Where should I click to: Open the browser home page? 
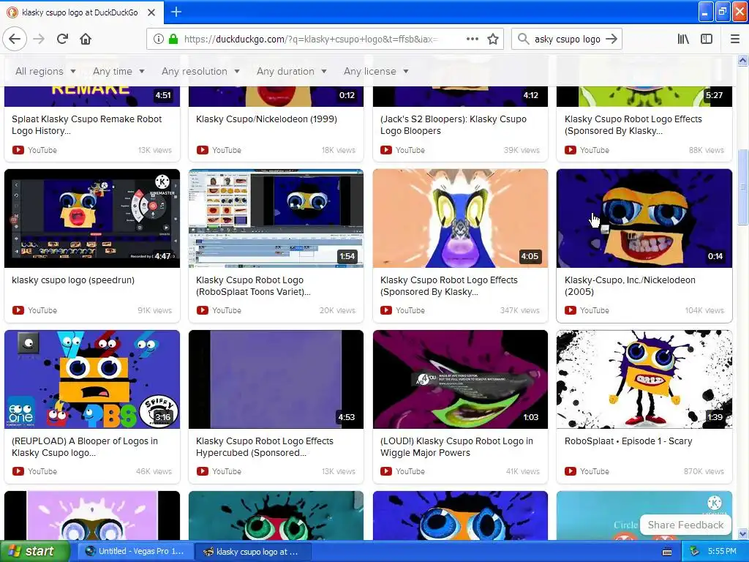pyautogui.click(x=86, y=39)
